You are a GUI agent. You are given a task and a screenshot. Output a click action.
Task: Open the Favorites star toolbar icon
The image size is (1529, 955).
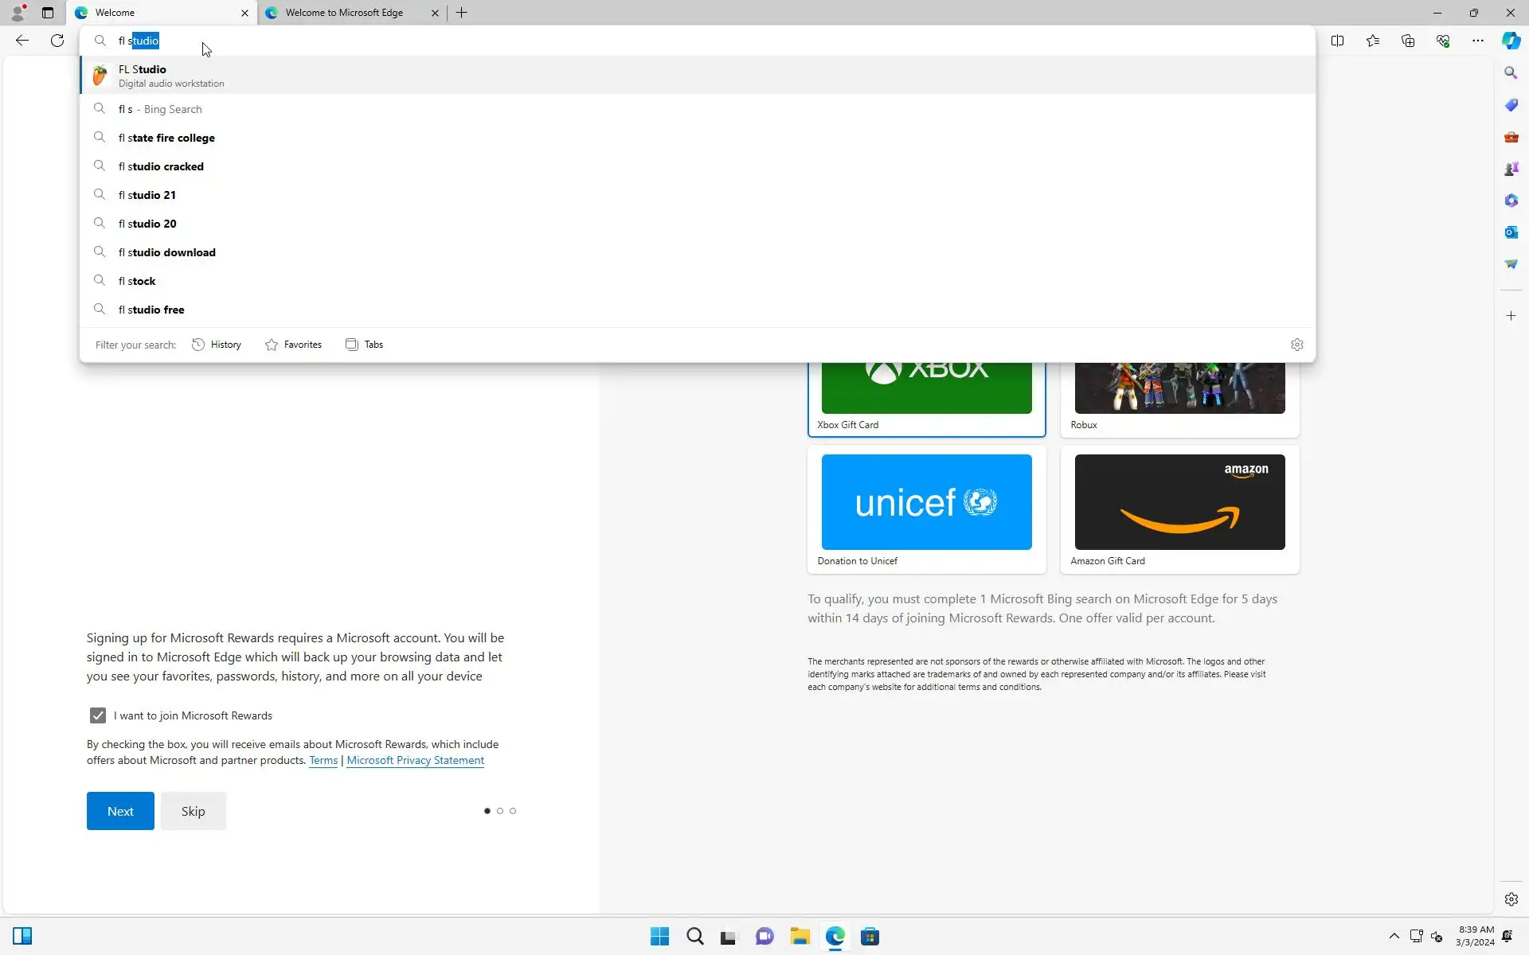(x=1373, y=41)
